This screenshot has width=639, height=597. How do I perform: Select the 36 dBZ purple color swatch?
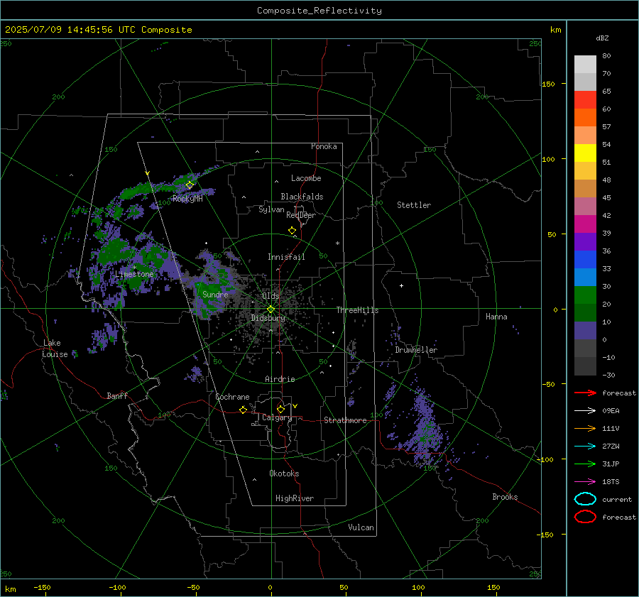585,241
